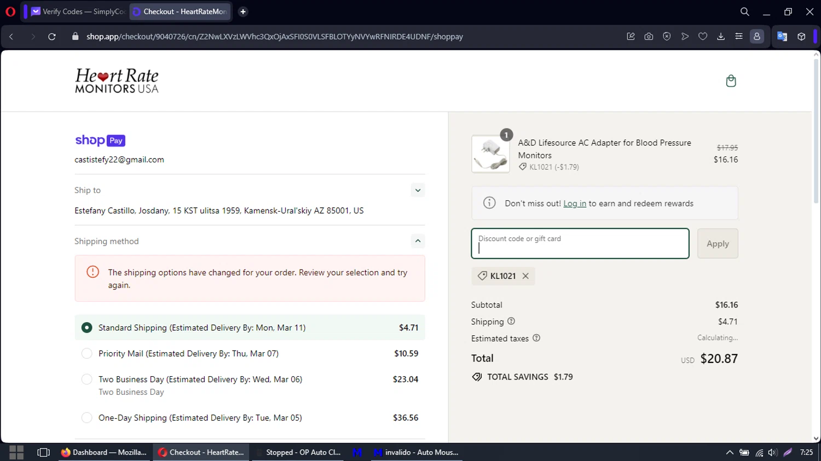Open the browser profile account icon
Image resolution: width=821 pixels, height=461 pixels.
pyautogui.click(x=757, y=37)
